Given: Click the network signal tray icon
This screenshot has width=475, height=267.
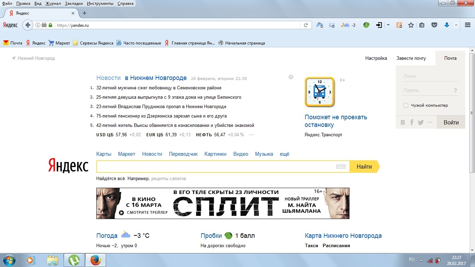Looking at the screenshot, I should (430, 260).
